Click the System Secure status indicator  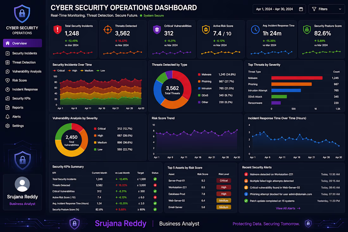coord(152,16)
